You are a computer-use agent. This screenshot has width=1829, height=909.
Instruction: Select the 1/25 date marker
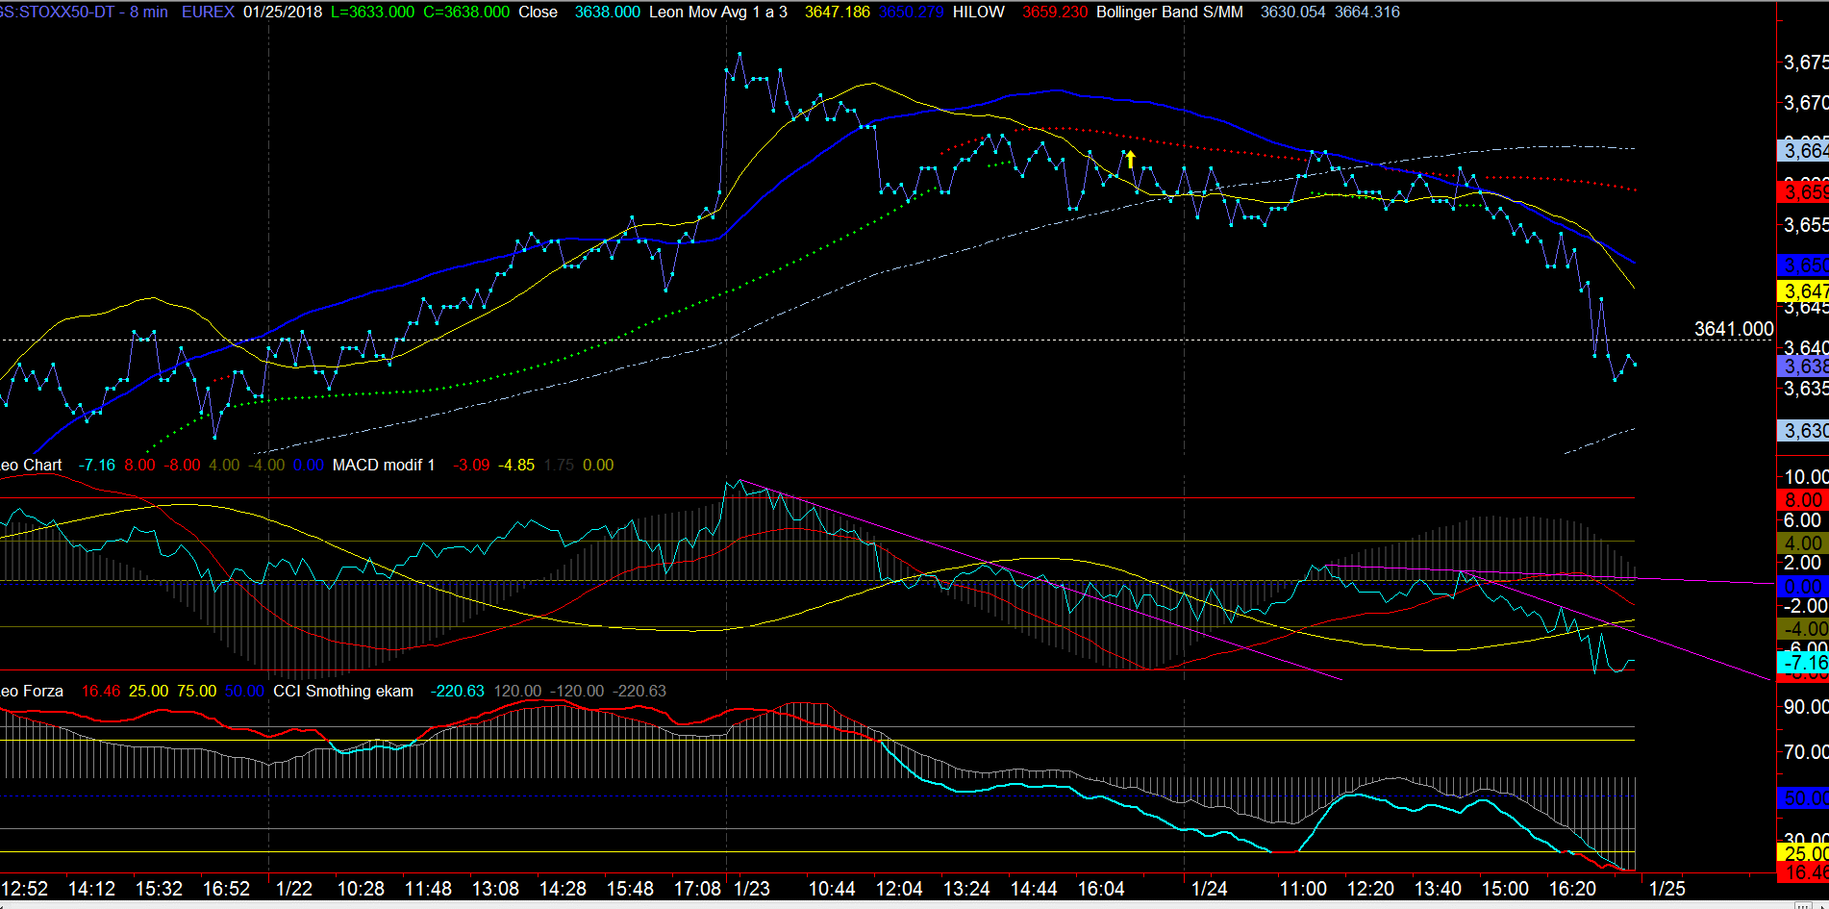[x=1666, y=889]
